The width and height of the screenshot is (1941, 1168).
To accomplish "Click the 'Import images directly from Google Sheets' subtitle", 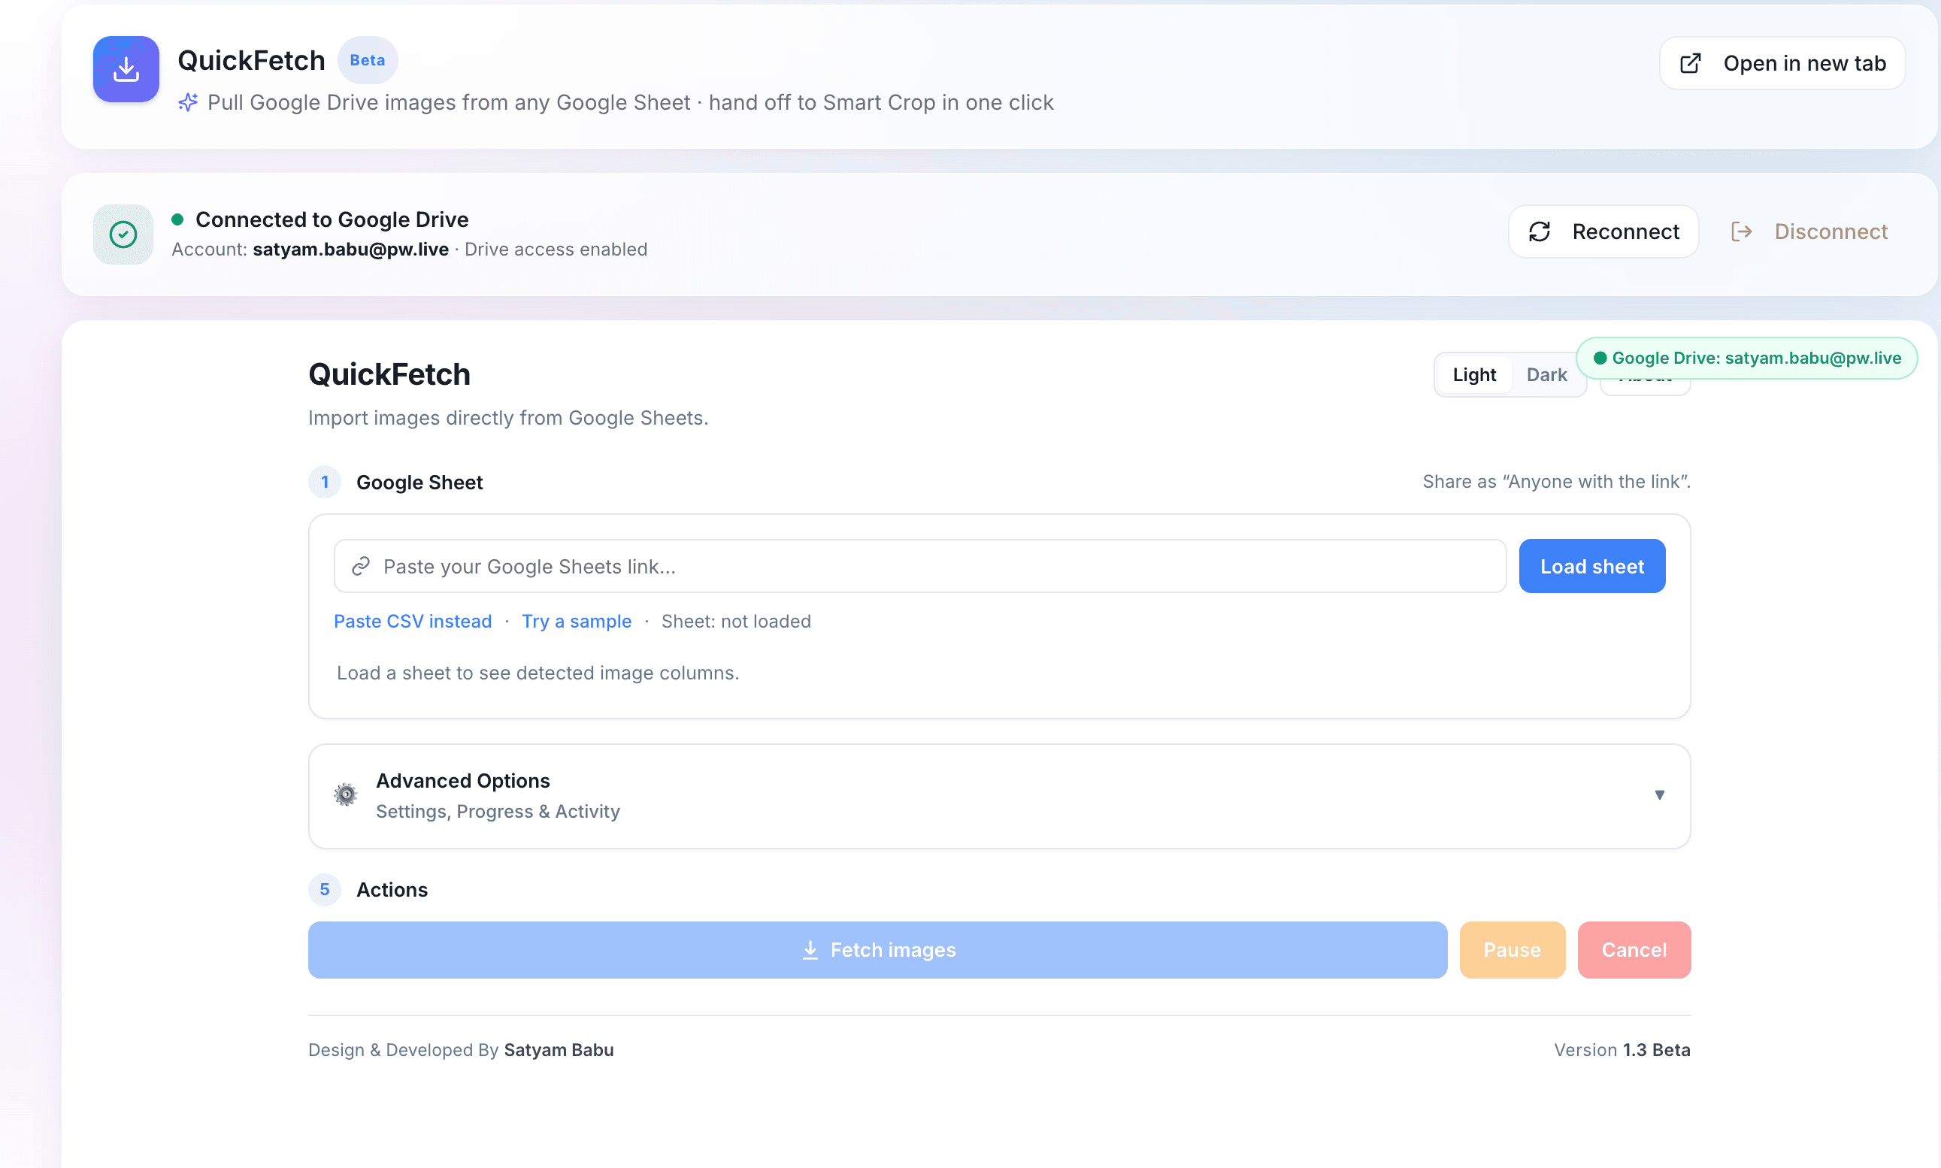I will [x=508, y=418].
